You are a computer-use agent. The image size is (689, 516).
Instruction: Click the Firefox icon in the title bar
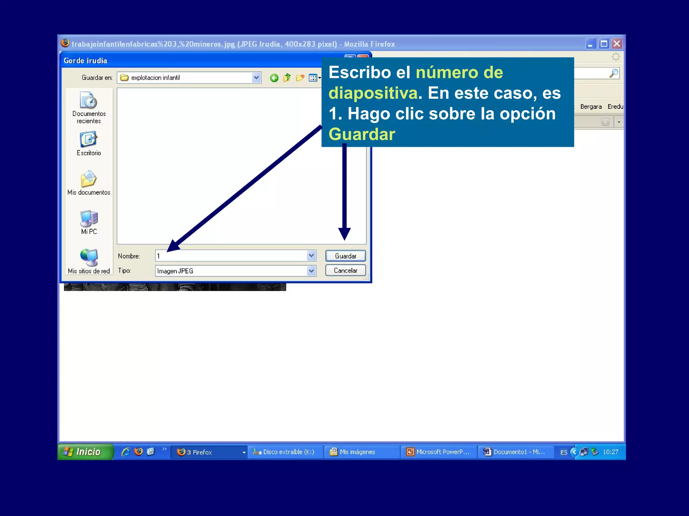coord(65,43)
